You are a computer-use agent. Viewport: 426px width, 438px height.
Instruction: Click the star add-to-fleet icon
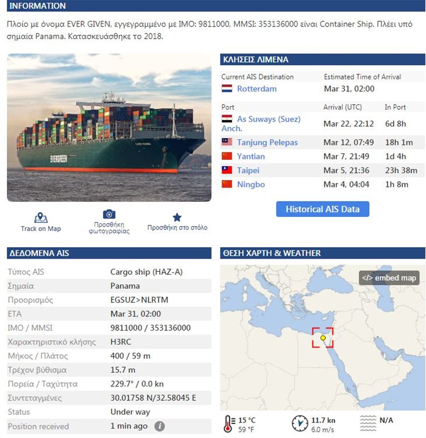177,217
